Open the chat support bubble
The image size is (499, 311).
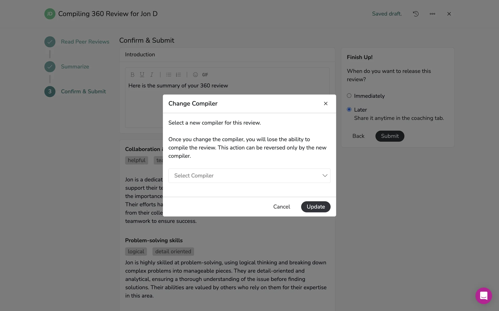(483, 296)
